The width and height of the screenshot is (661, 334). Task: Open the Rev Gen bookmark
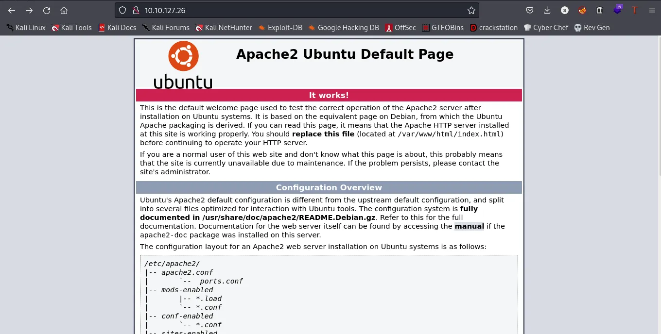(591, 28)
